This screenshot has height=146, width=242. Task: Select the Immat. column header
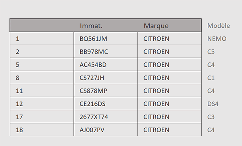pyautogui.click(x=91, y=26)
